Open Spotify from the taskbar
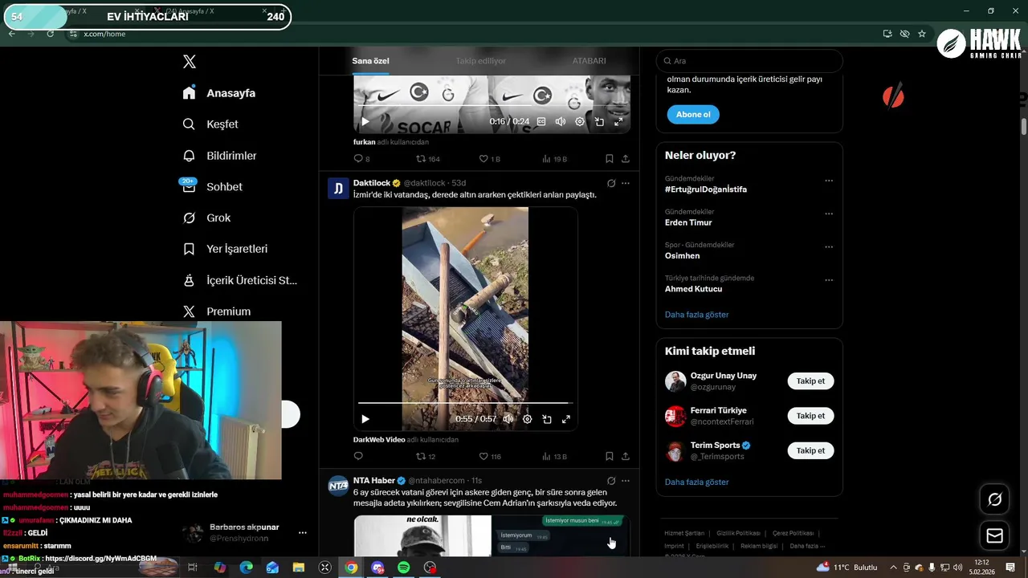The width and height of the screenshot is (1028, 578). pos(403,568)
